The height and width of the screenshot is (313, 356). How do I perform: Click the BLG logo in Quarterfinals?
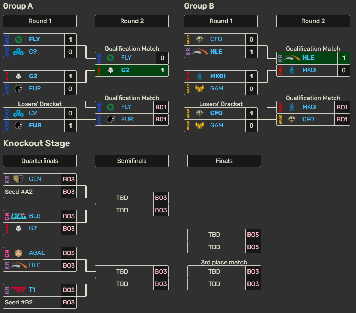point(18,216)
